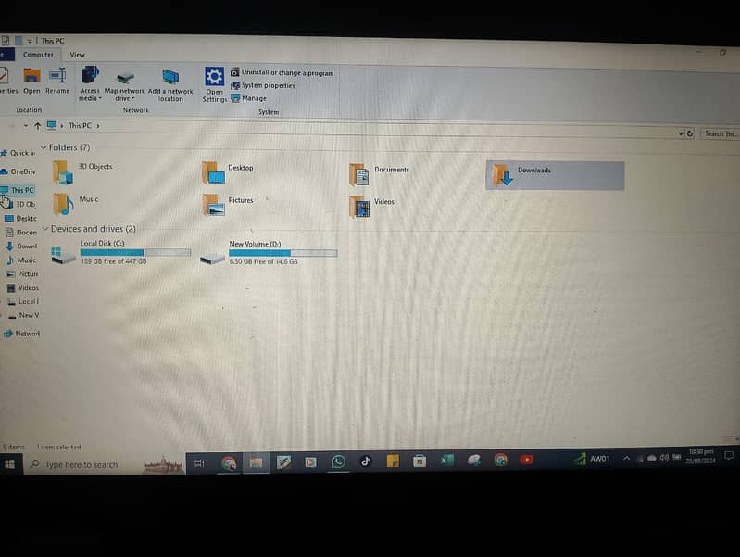Click System properties in ribbon
Viewport: 740px width, 557px height.
pyautogui.click(x=262, y=85)
